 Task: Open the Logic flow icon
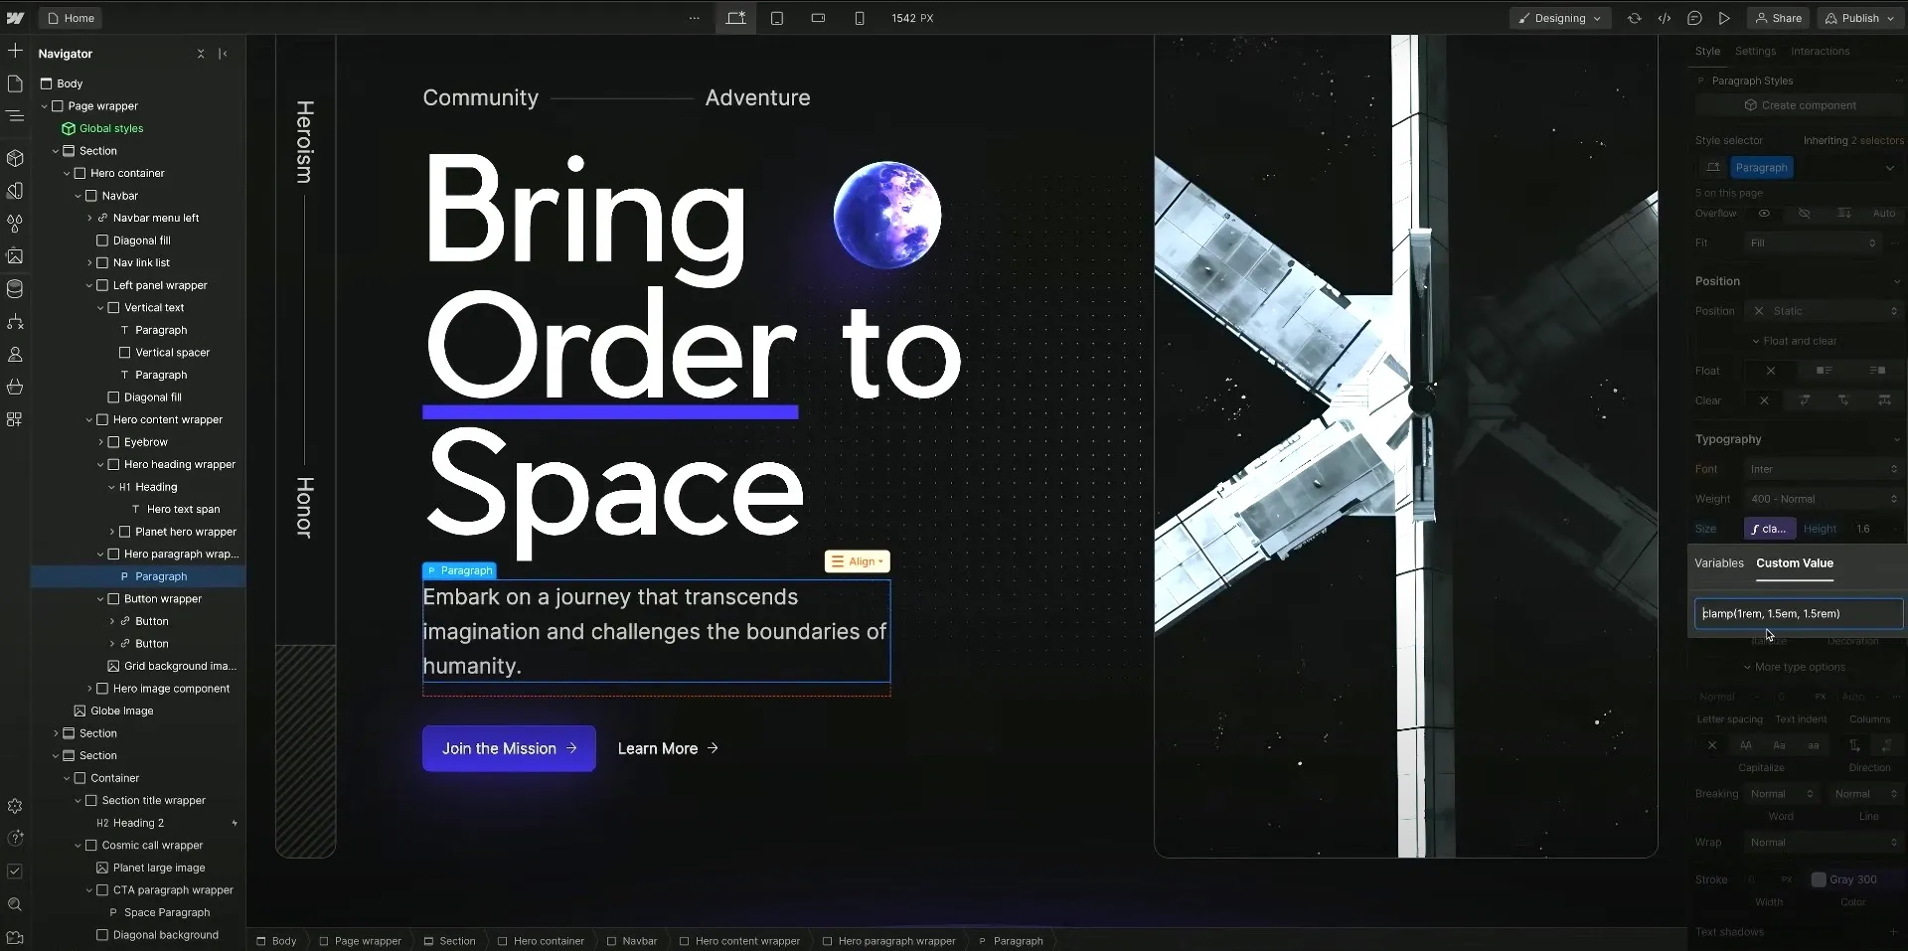pyautogui.click(x=15, y=322)
